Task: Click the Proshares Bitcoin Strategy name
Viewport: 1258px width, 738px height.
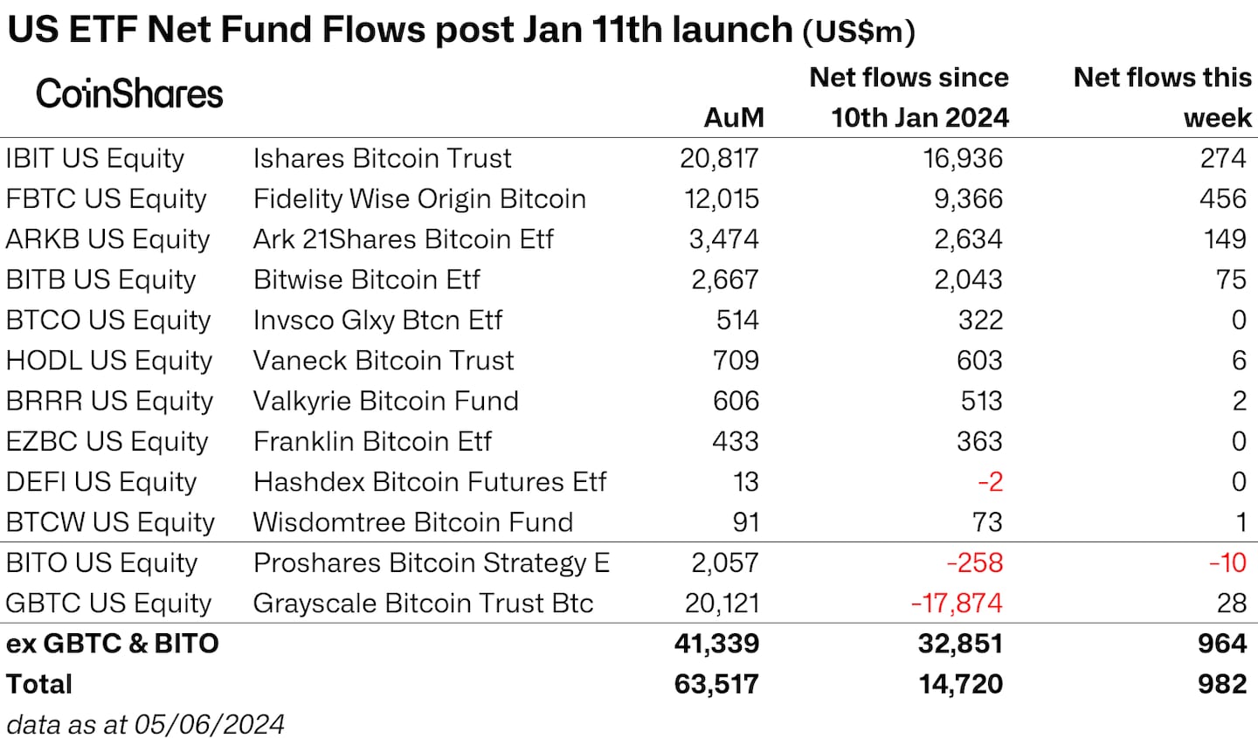Action: point(432,563)
